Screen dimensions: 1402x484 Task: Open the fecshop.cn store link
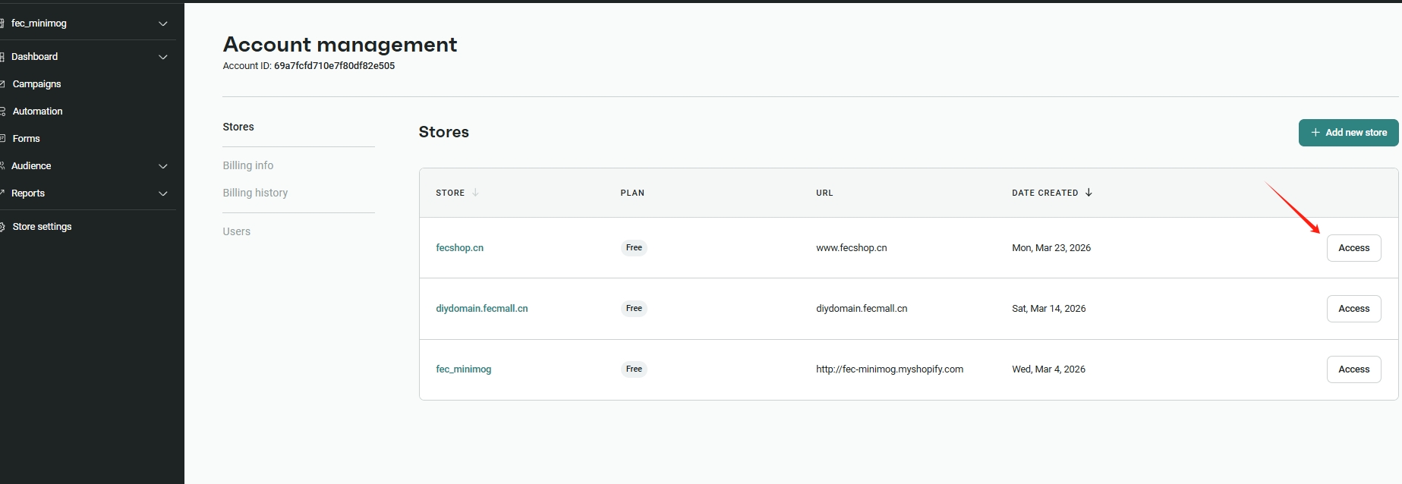coord(459,248)
